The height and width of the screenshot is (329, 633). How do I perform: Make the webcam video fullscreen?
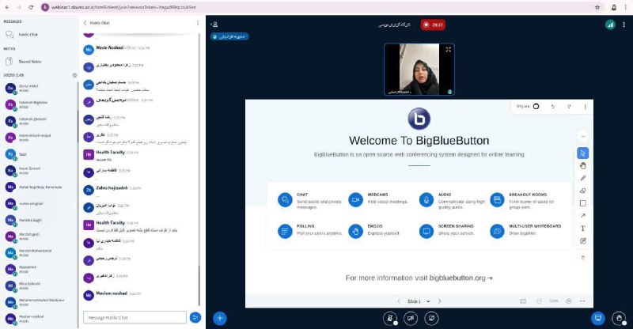tap(448, 49)
